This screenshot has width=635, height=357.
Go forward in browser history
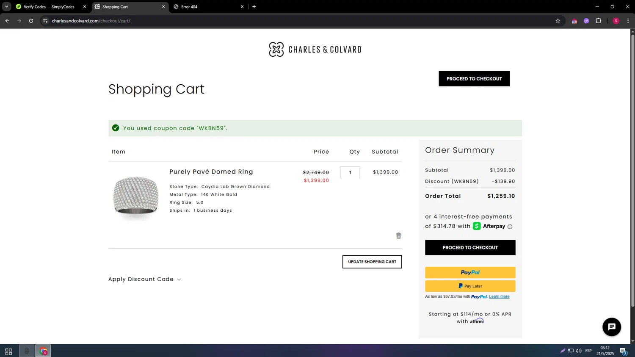19,21
